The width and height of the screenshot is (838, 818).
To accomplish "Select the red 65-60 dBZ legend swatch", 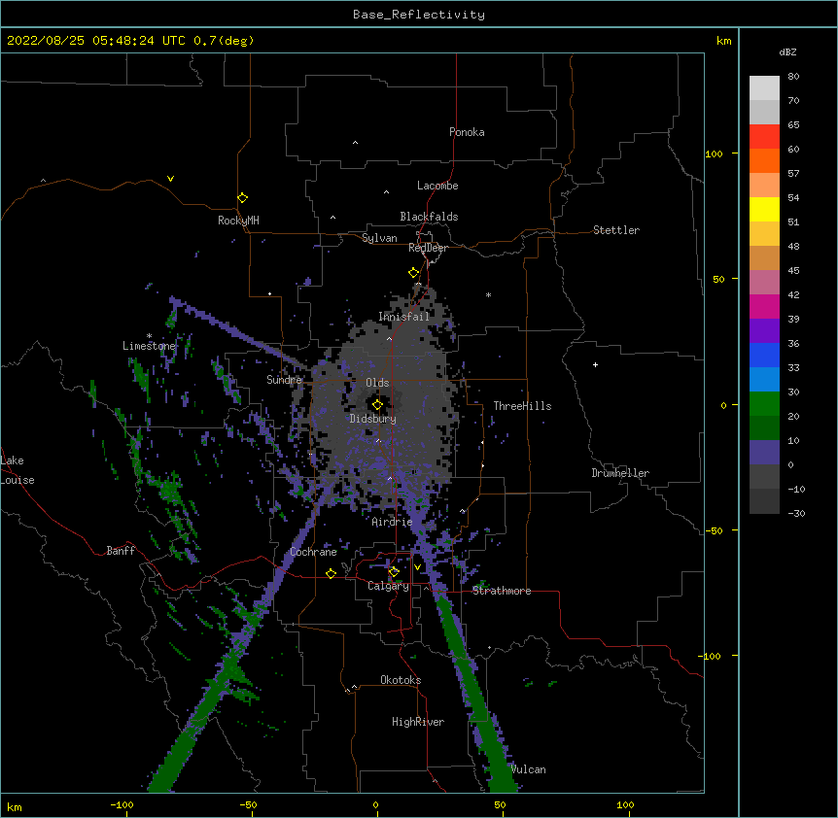I will pyautogui.click(x=764, y=137).
